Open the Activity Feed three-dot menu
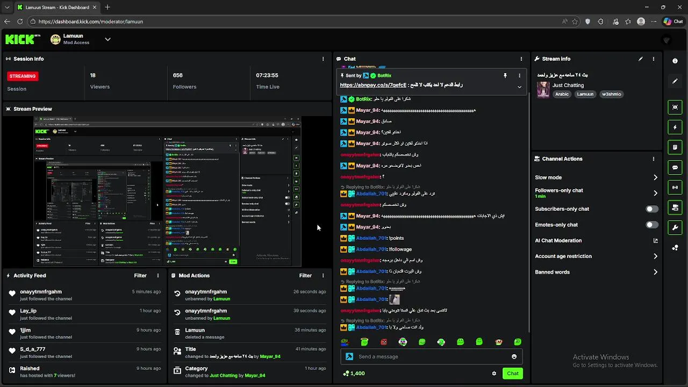This screenshot has width=688, height=387. coord(158,275)
